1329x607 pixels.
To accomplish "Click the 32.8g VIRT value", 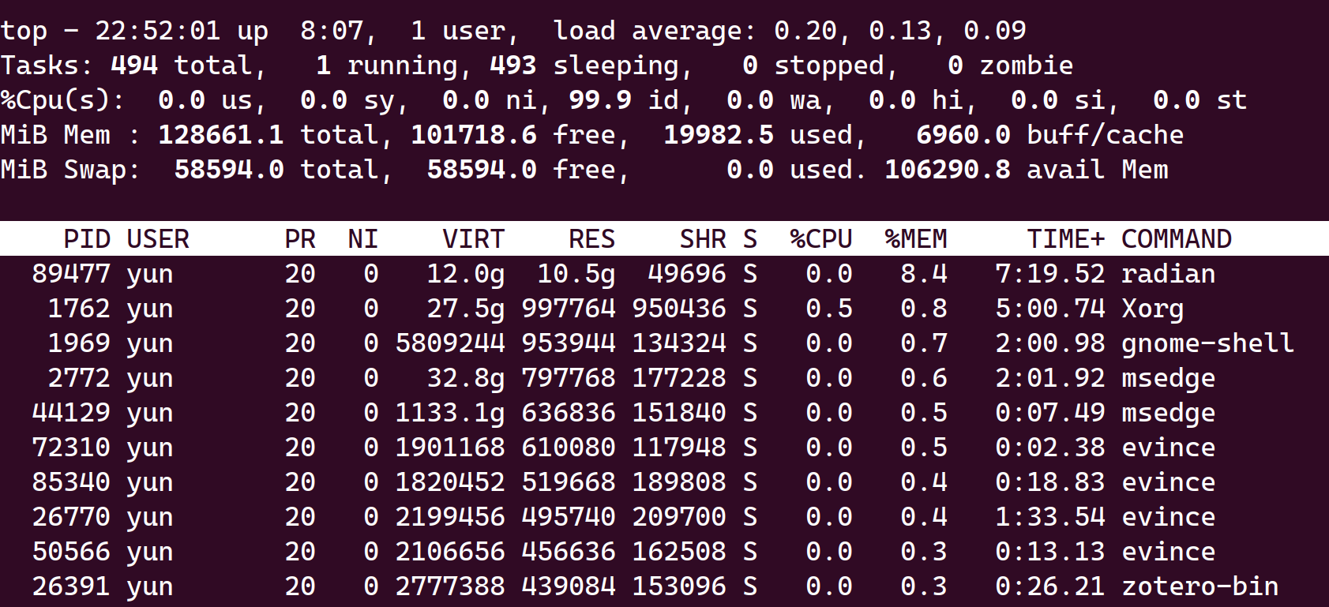I will pyautogui.click(x=466, y=378).
